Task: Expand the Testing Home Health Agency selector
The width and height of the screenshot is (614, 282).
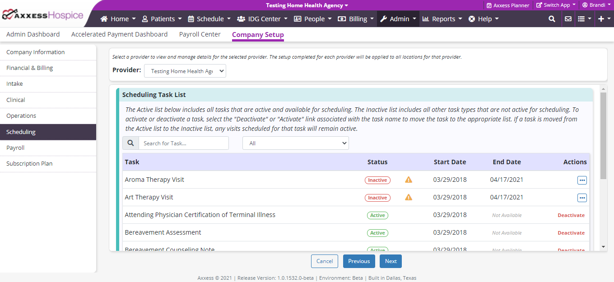Action: tap(307, 5)
